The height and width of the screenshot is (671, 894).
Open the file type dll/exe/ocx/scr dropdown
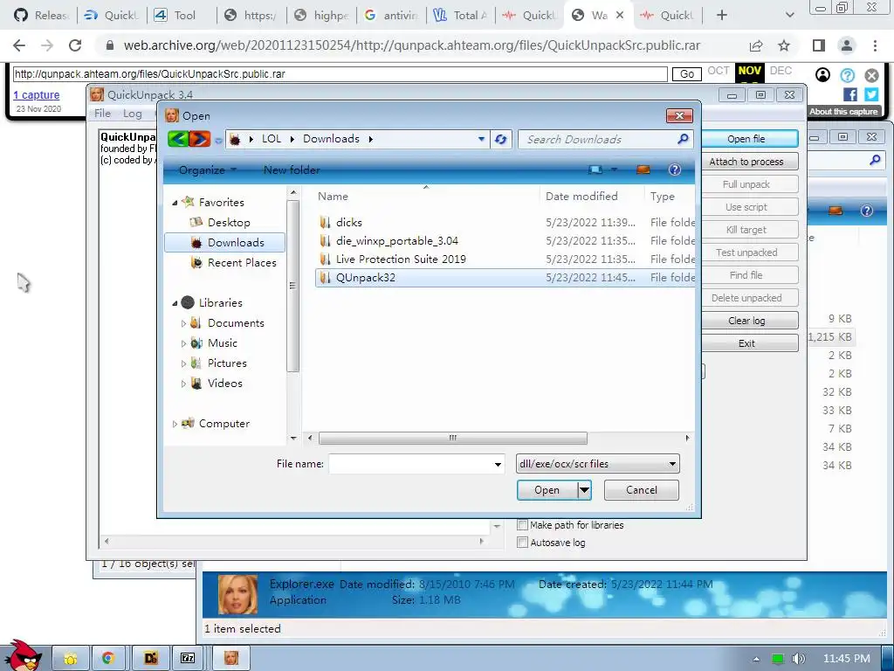point(597,464)
